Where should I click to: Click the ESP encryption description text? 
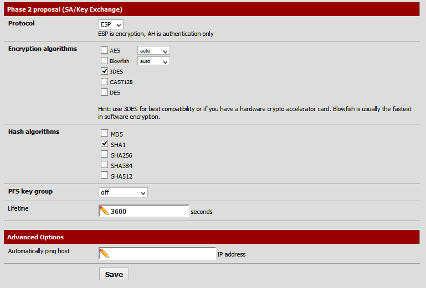(x=156, y=34)
